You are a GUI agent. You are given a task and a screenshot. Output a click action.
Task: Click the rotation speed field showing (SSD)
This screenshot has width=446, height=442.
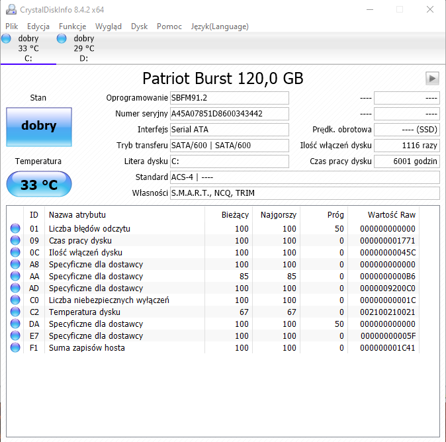[407, 130]
